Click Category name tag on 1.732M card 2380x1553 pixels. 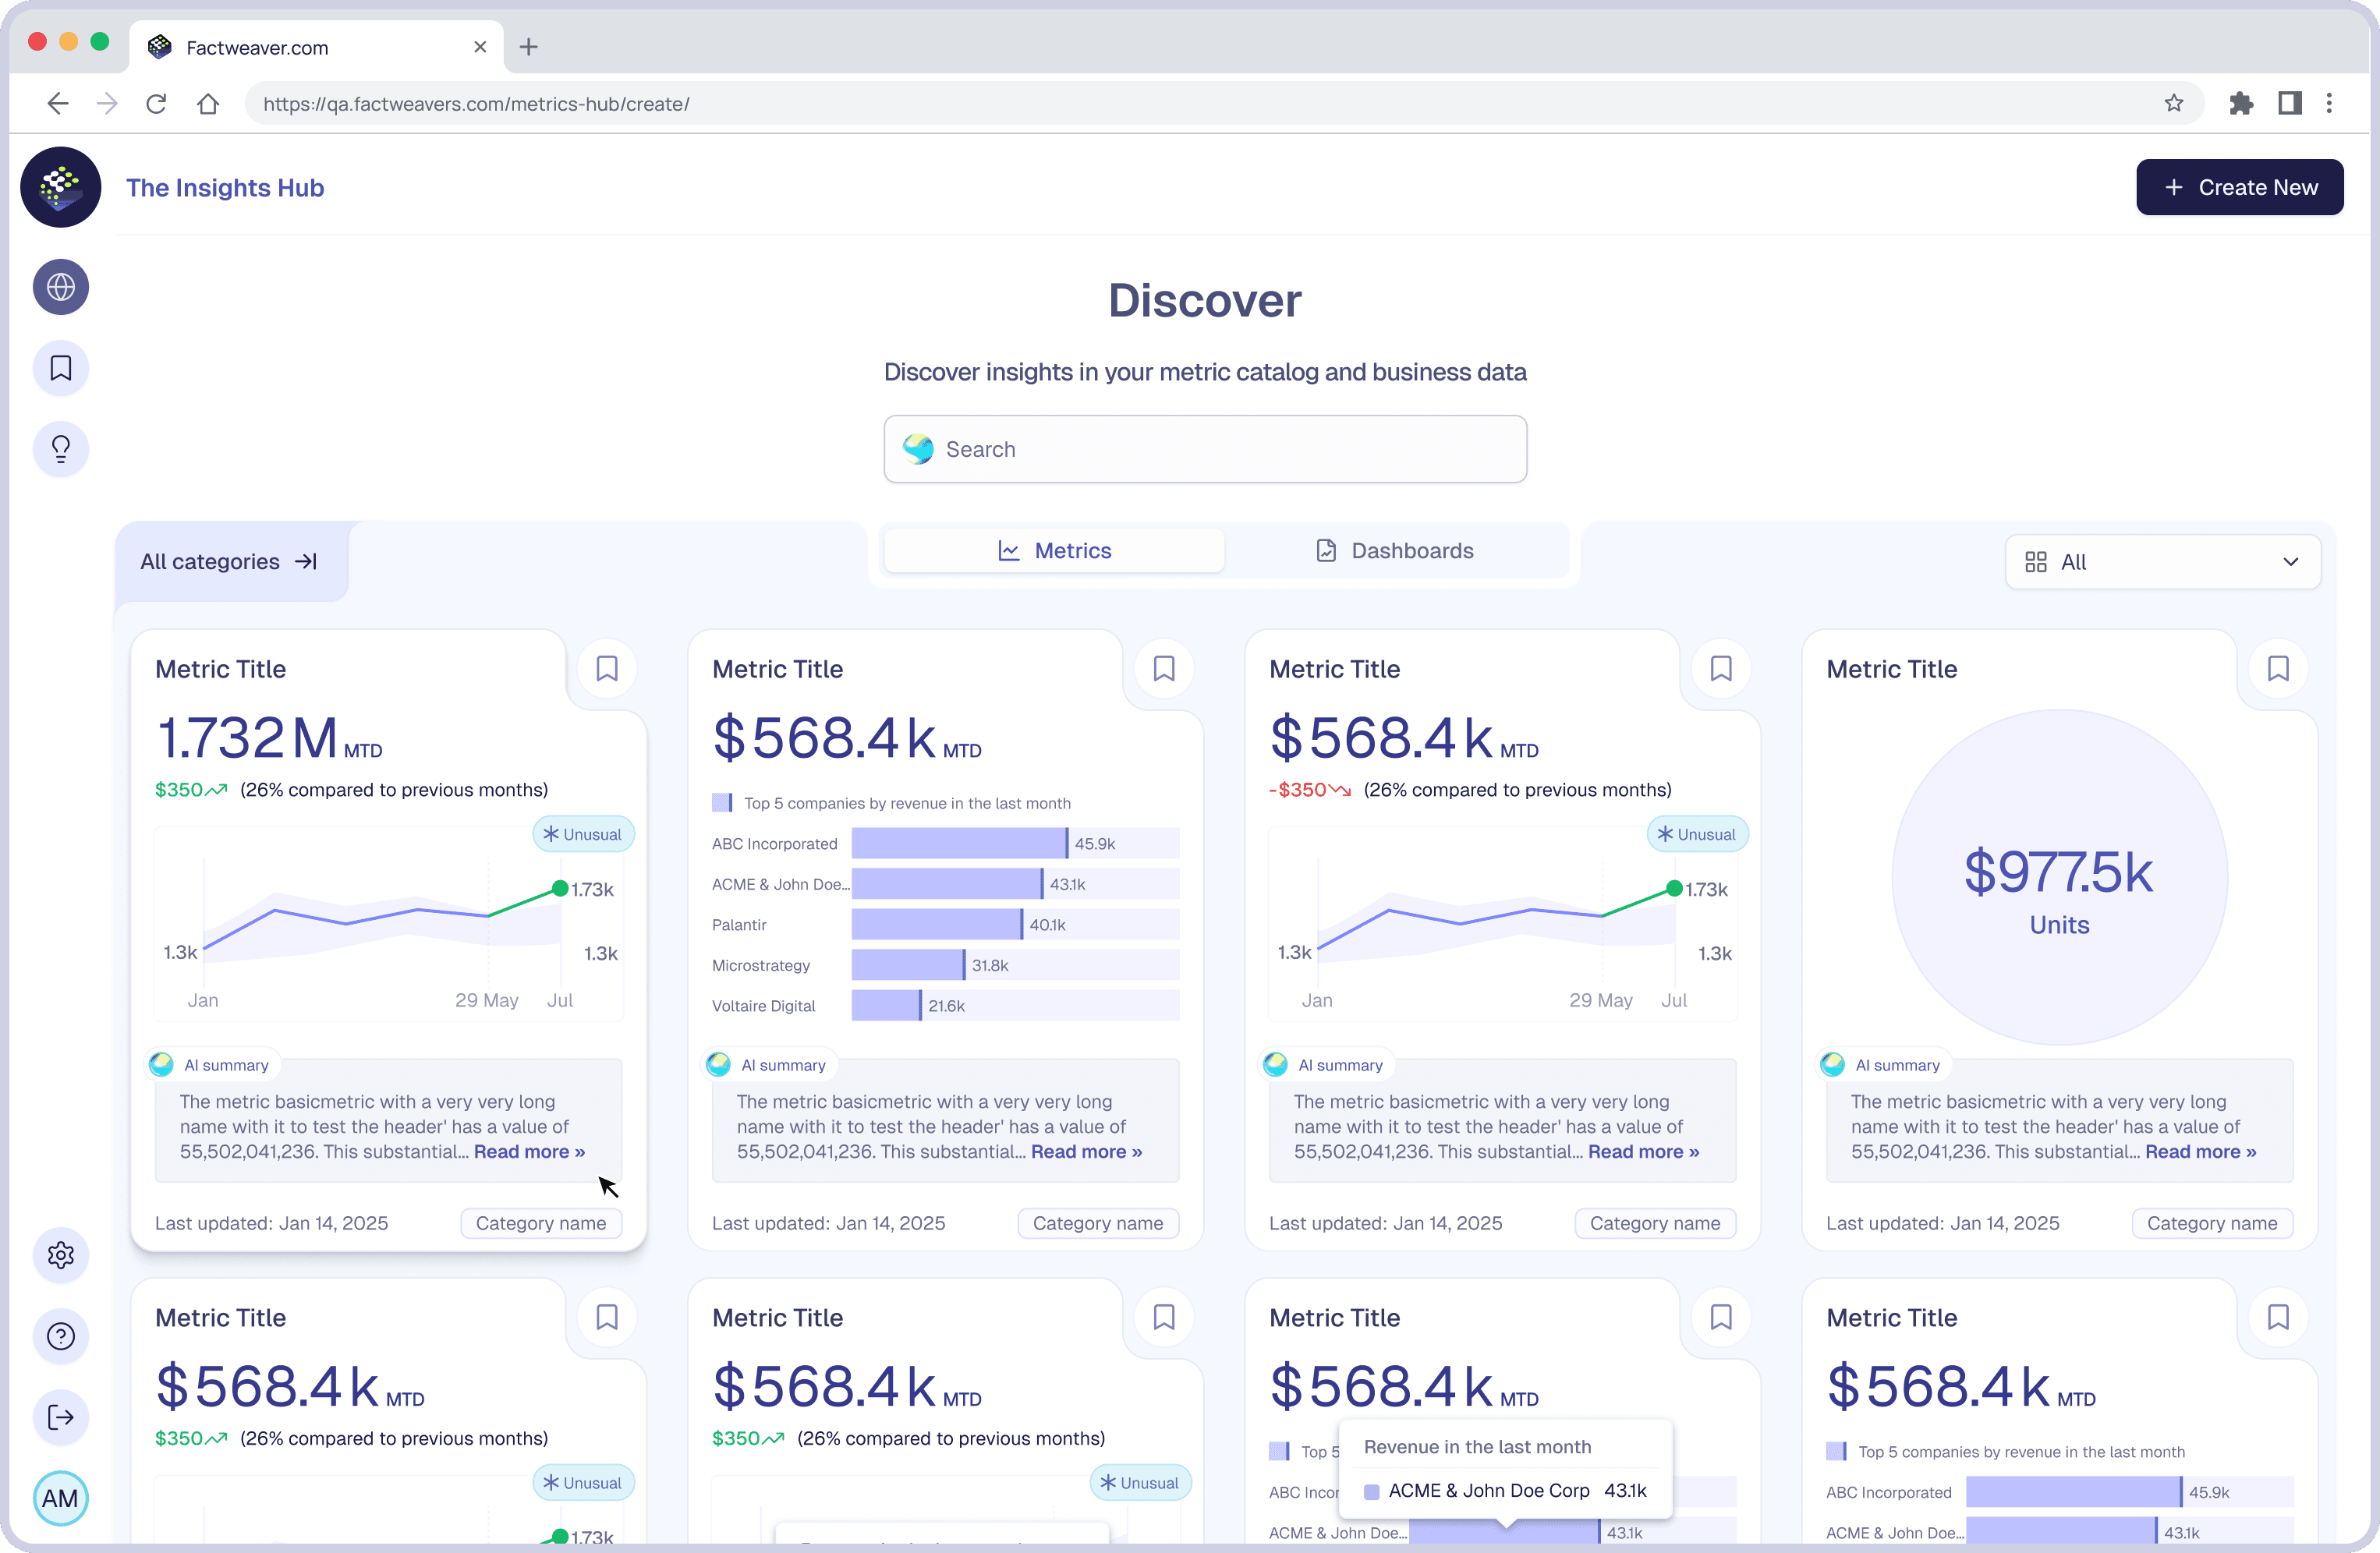[541, 1223]
